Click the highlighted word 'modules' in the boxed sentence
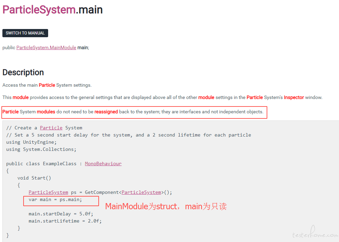Screen dimensions: 339x242 click(46, 112)
